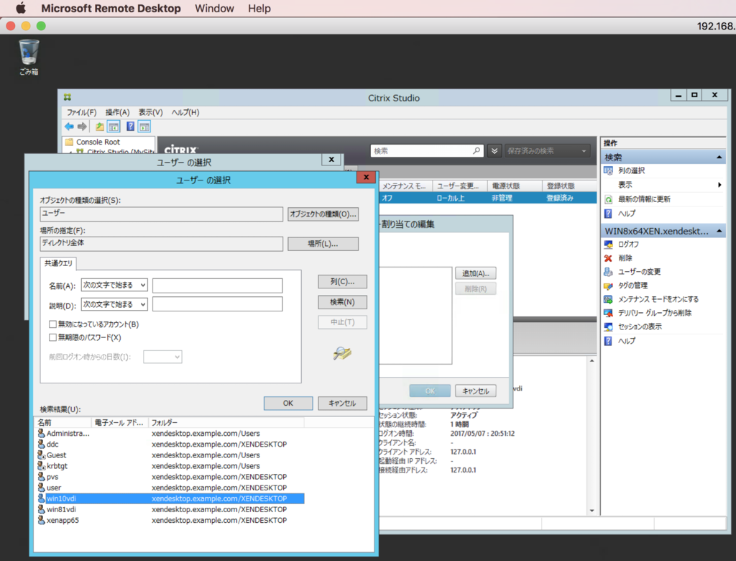
Task: Click the 場所(L)... button
Action: coord(323,244)
